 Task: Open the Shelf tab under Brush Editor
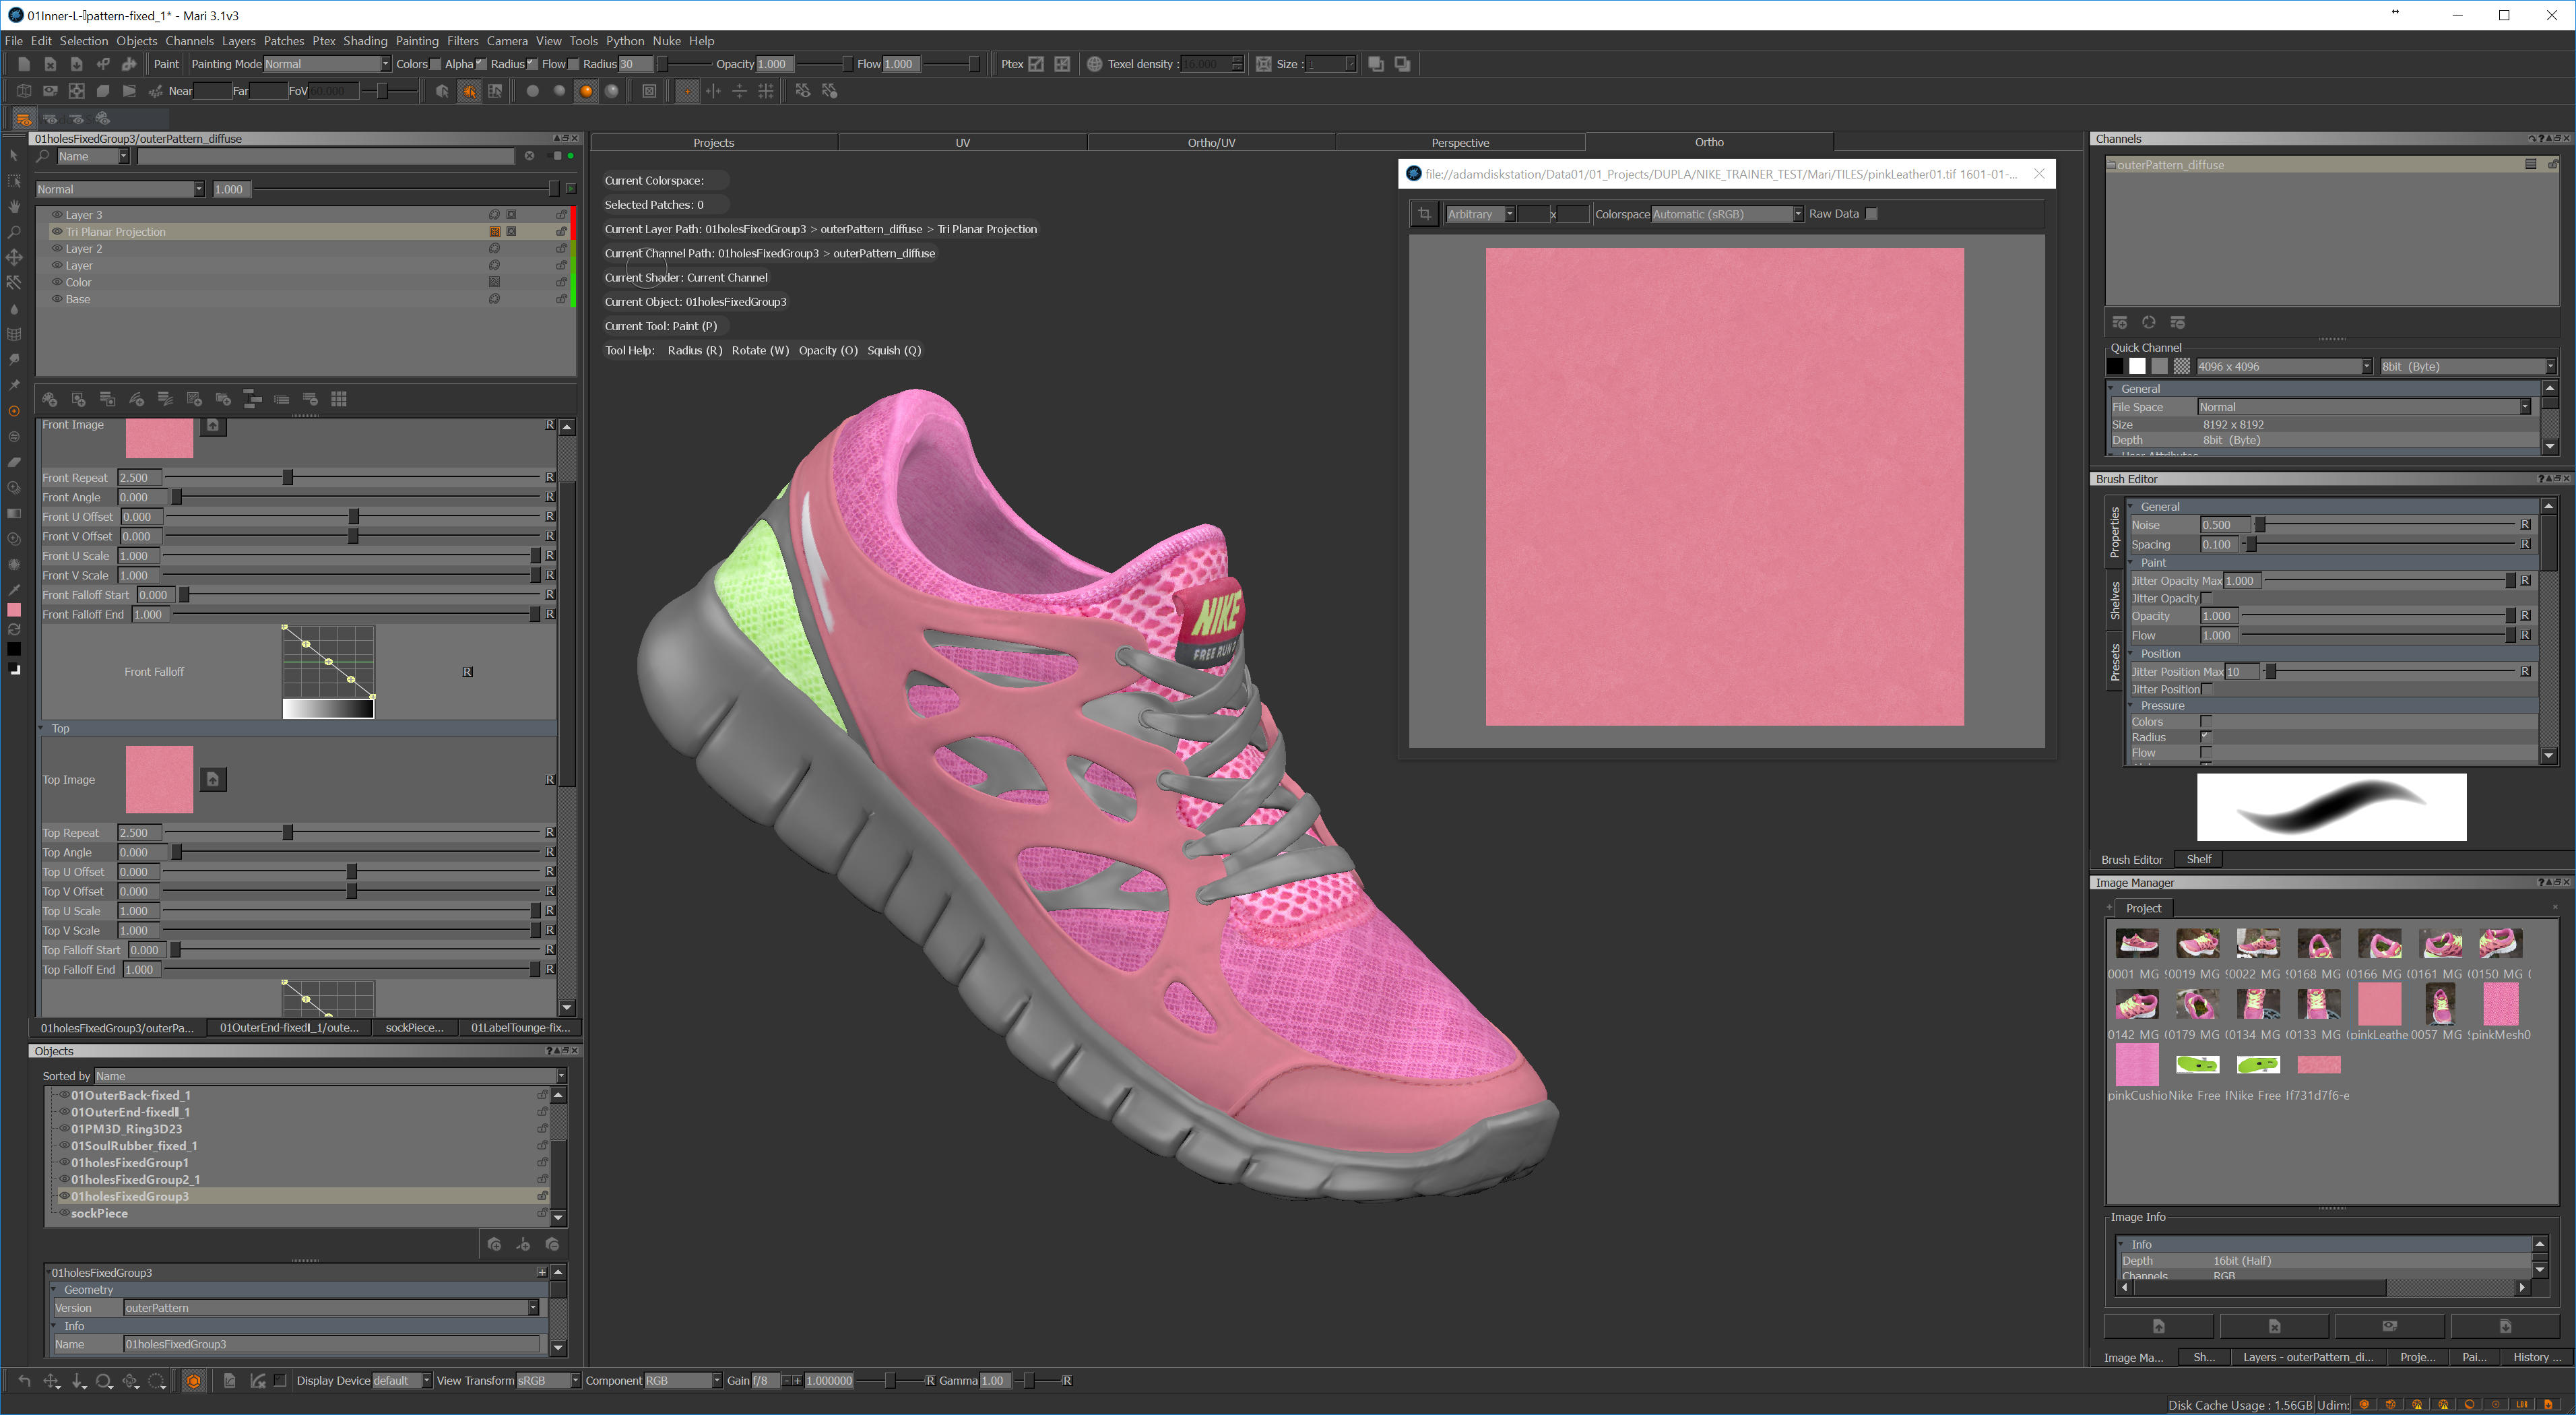click(2198, 859)
